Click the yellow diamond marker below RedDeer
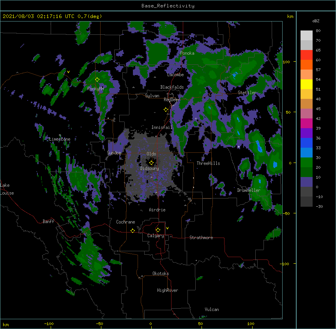Image resolution: width=336 pixels, height=329 pixels. [166, 110]
